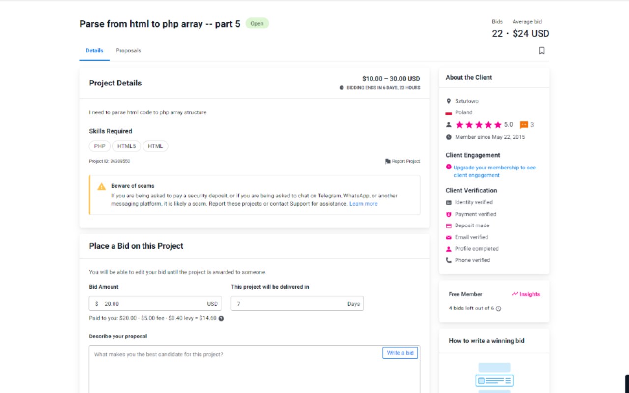Click the fee help question mark icon
Viewport: 629px width, 393px height.
pyautogui.click(x=221, y=318)
